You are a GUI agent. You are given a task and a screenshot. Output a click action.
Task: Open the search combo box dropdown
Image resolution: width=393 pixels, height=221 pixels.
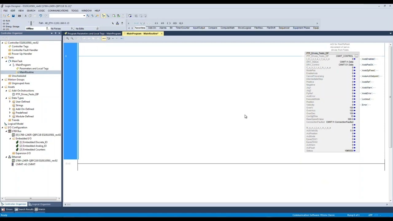click(84, 16)
